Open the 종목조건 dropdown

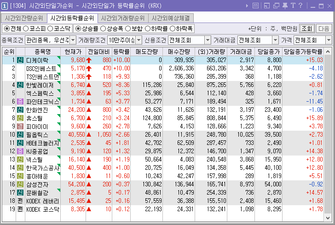[x=73, y=40]
